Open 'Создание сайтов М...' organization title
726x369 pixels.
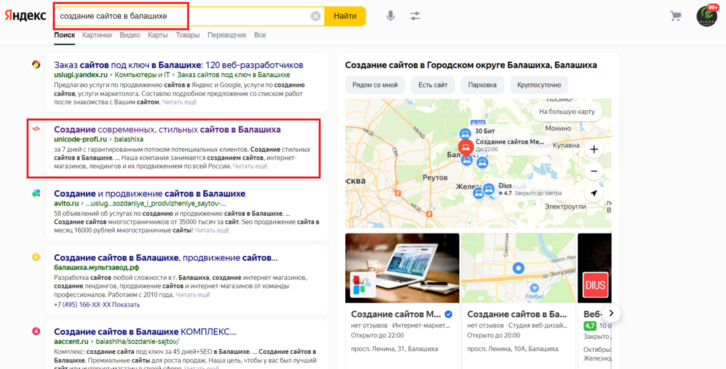395,314
